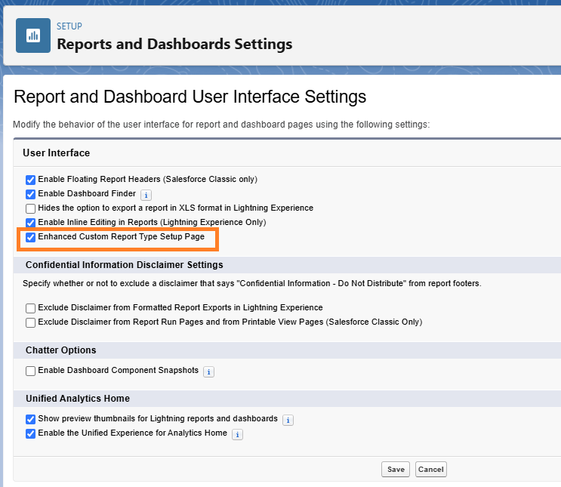Click the Chatter Options heading
Viewport: 561px width, 487px height.
point(61,350)
